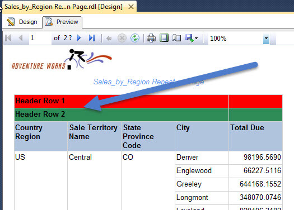Click the Adventure Works logo image

click(62, 59)
